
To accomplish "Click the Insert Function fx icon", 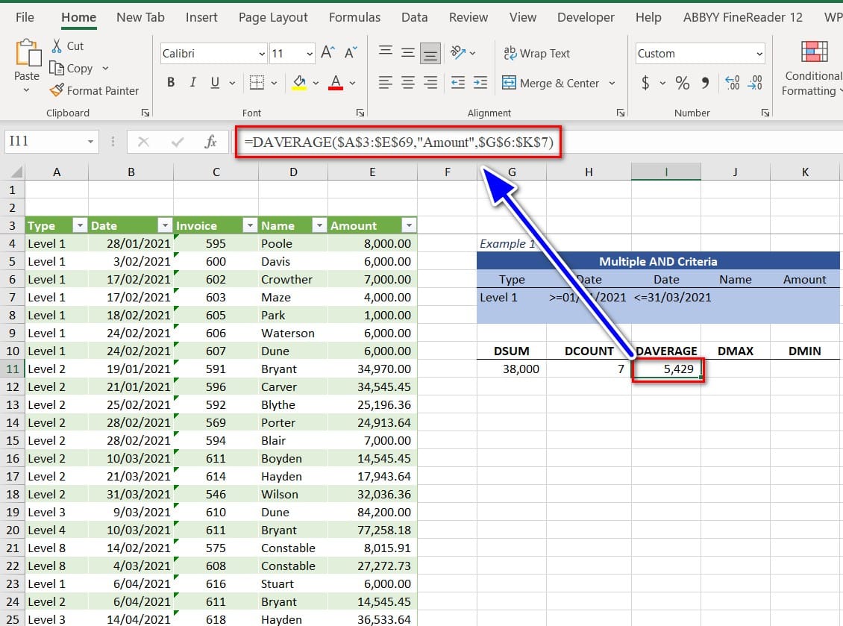I will [211, 142].
